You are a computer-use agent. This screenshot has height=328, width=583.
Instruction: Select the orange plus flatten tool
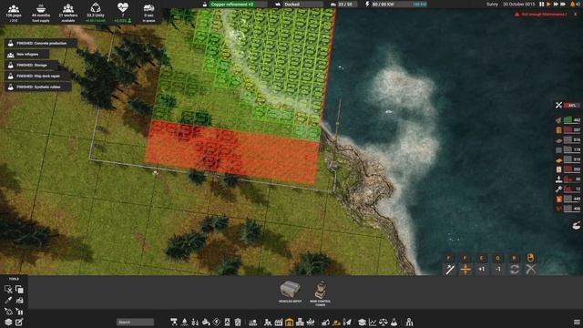tap(465, 270)
